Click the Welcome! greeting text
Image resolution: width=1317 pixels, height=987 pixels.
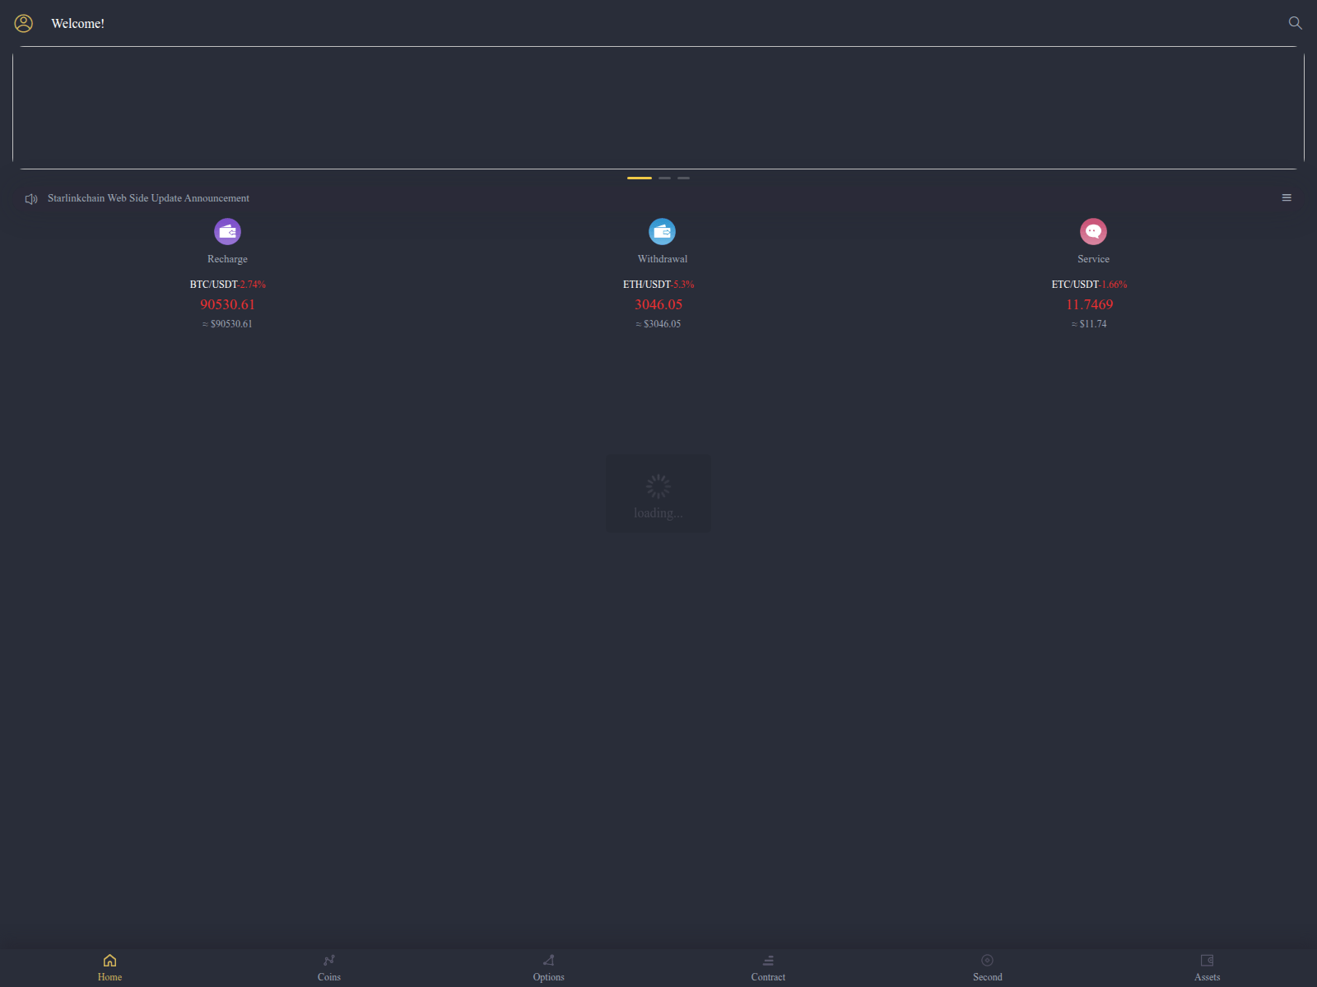click(x=77, y=24)
